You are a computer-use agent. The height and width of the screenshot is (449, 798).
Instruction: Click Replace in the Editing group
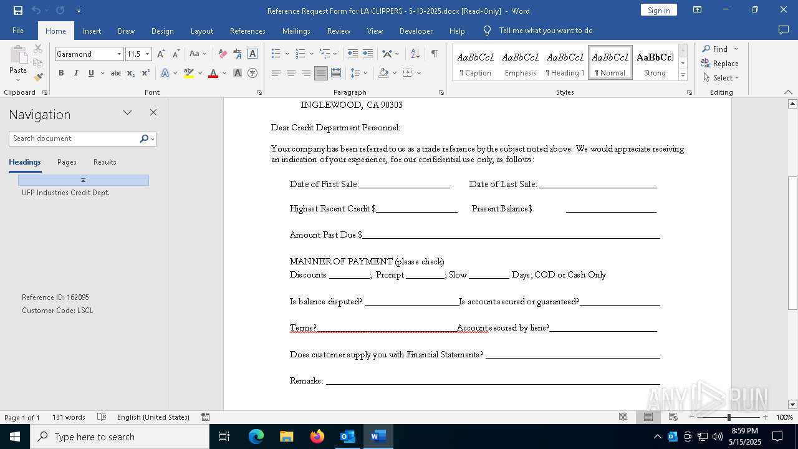pos(720,63)
